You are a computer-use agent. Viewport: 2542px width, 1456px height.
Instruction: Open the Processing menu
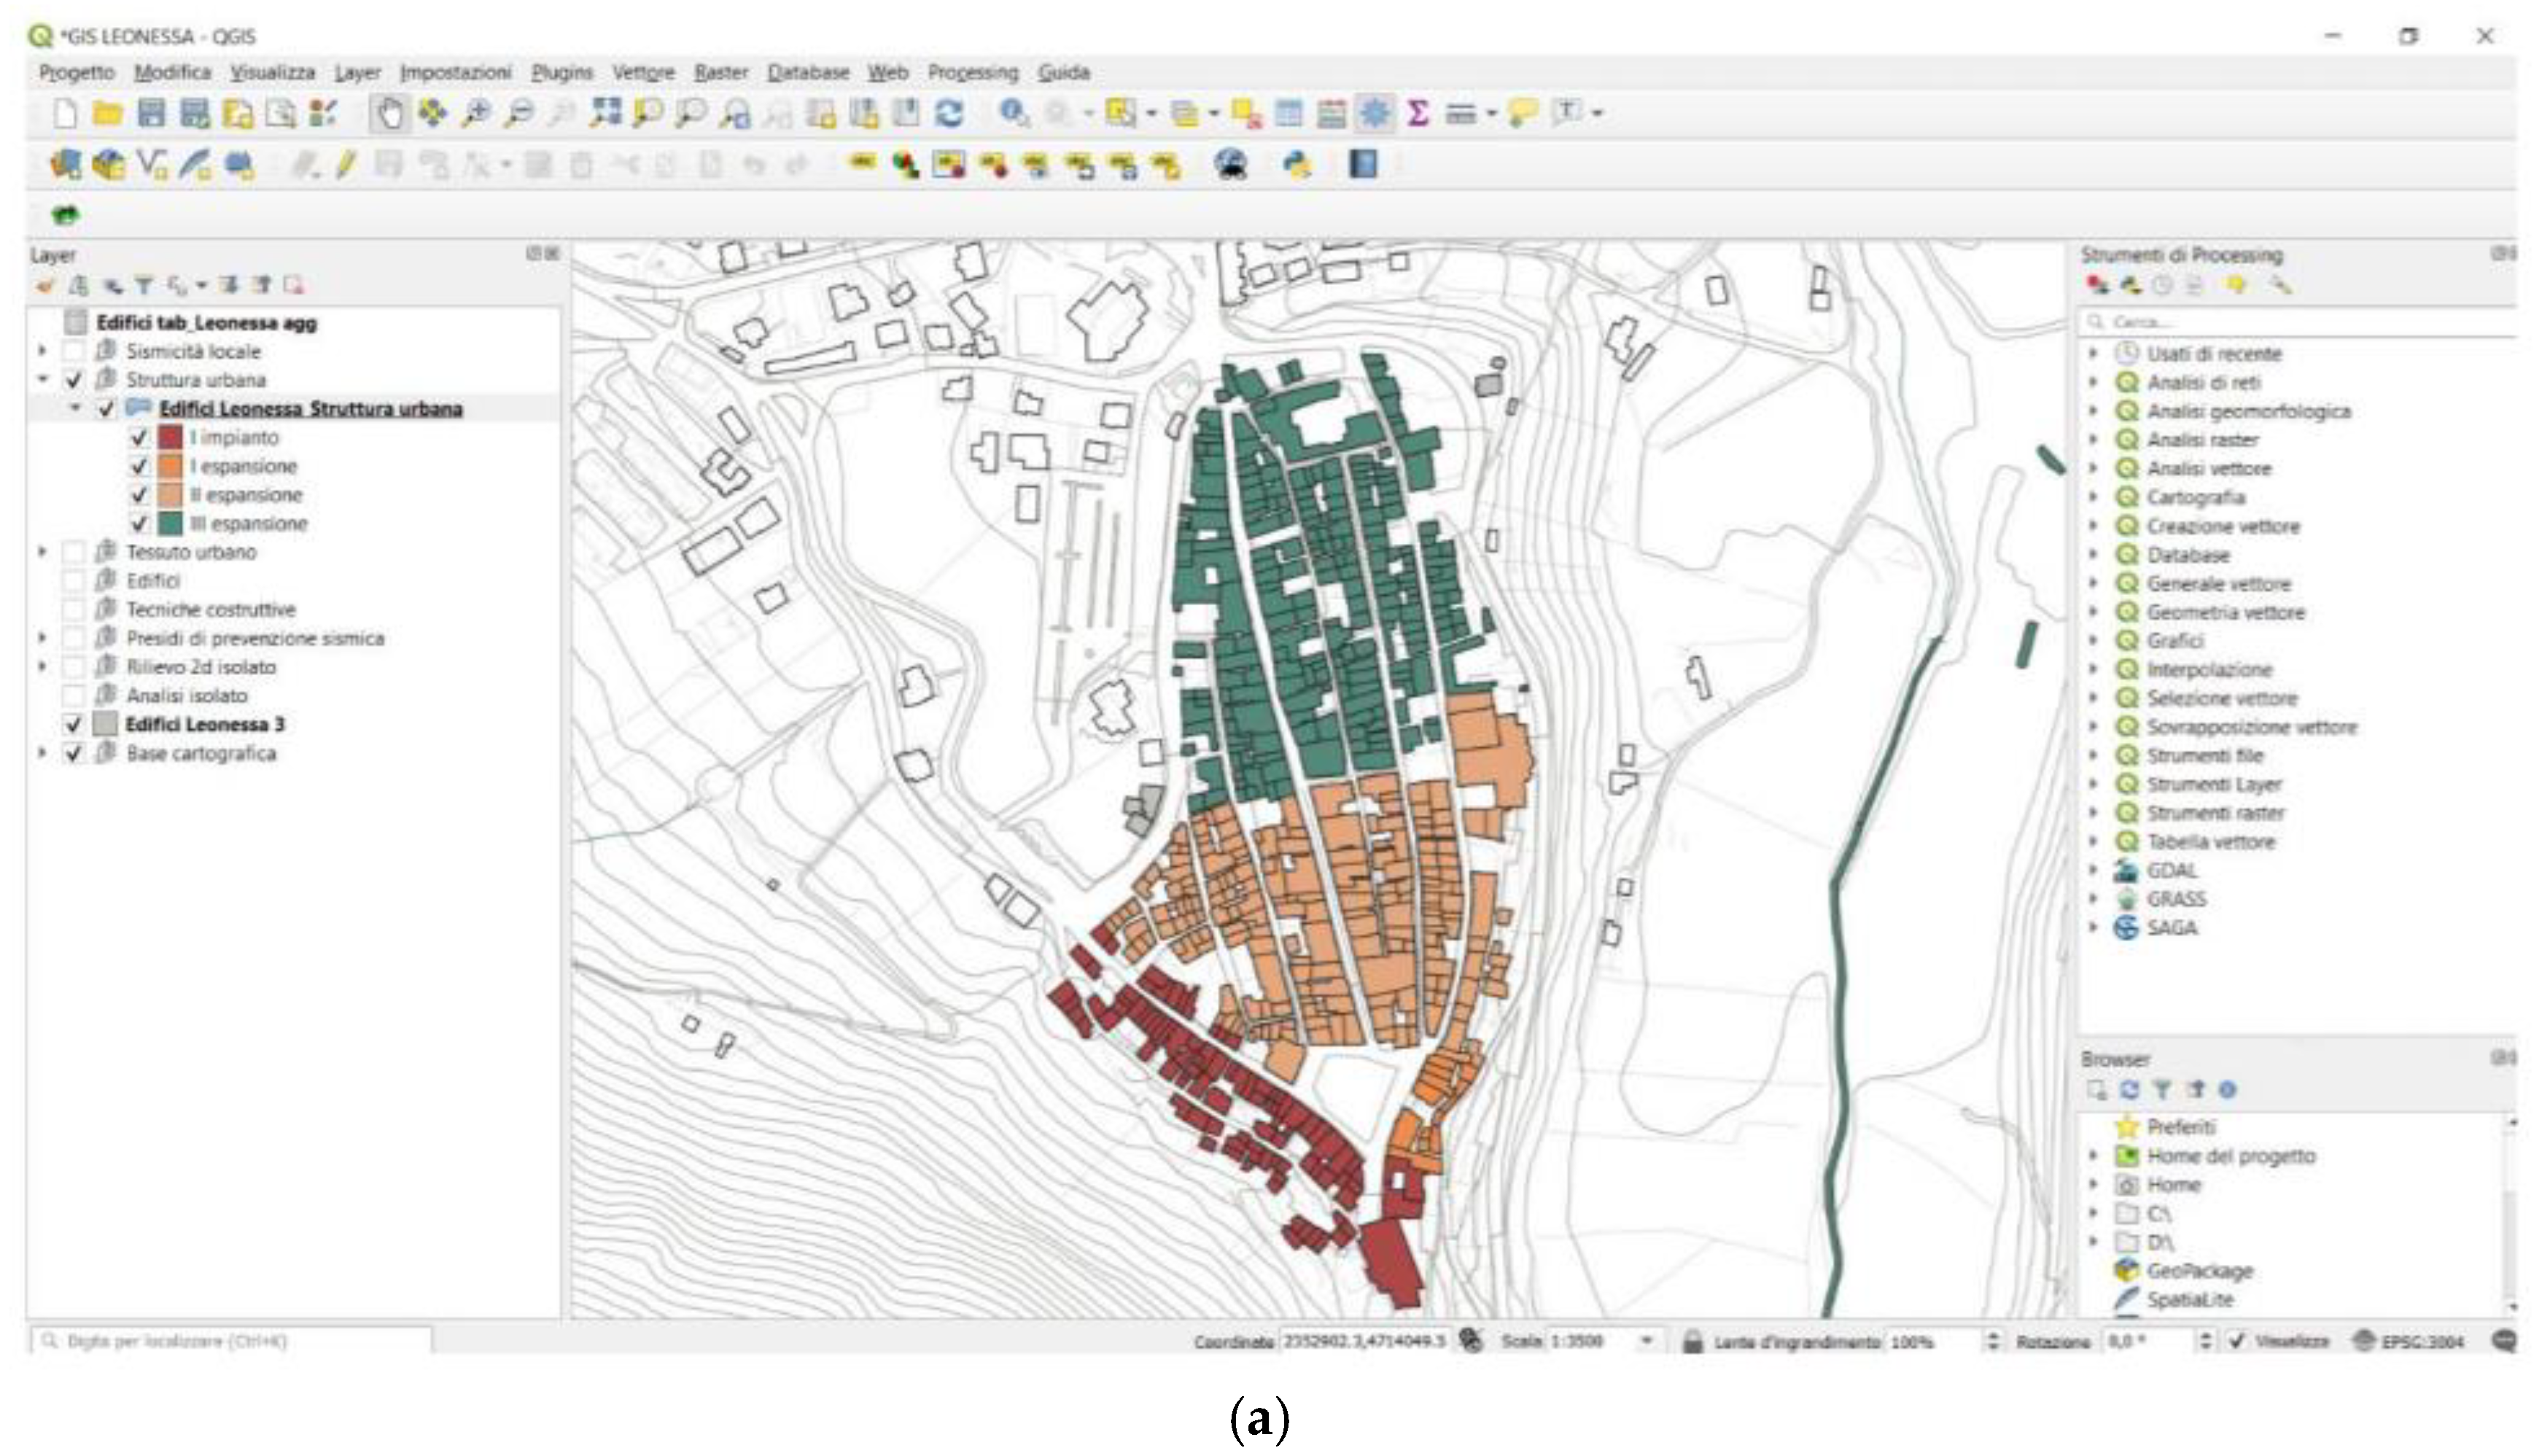pos(972,73)
